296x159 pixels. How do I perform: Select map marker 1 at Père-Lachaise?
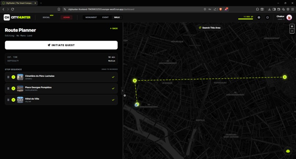[x=285, y=77]
